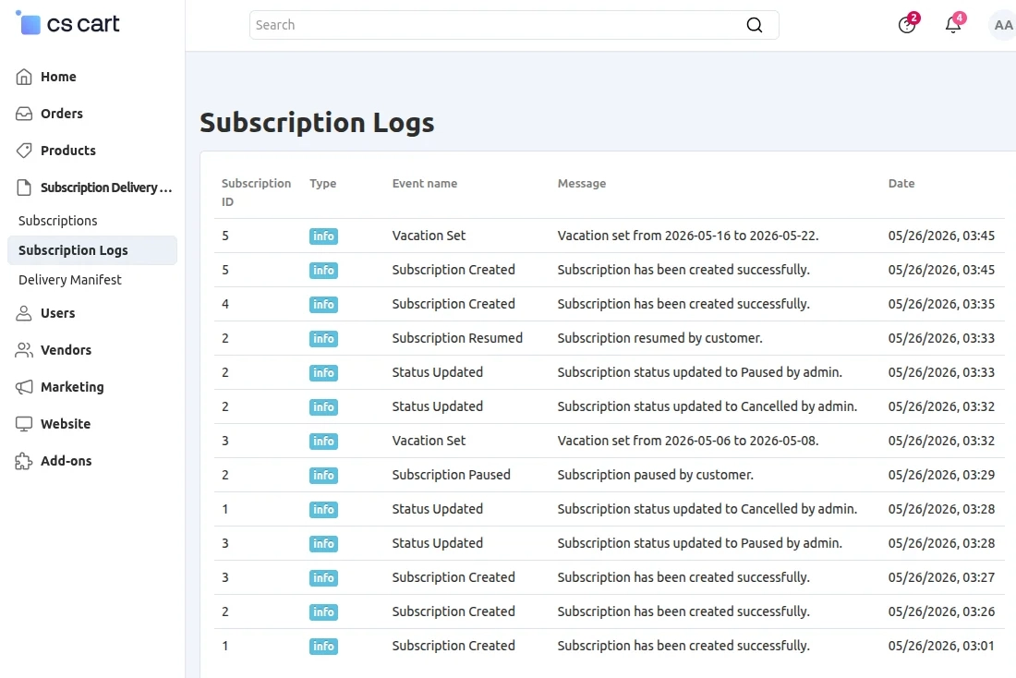Click the search magnifier icon
1016x678 pixels.
click(x=755, y=25)
